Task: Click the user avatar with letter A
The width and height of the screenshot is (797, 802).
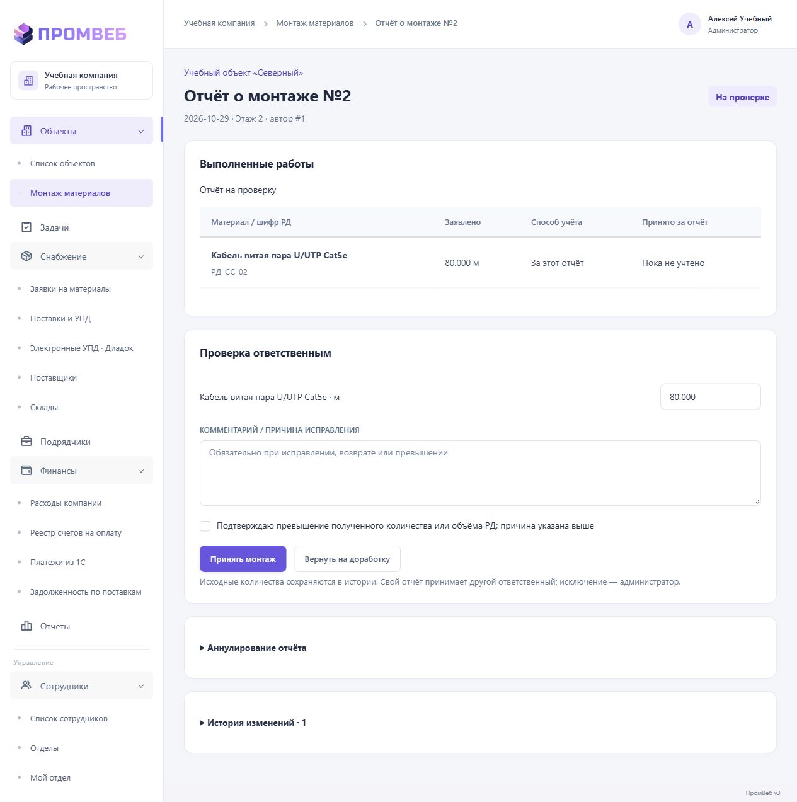Action: (x=690, y=25)
